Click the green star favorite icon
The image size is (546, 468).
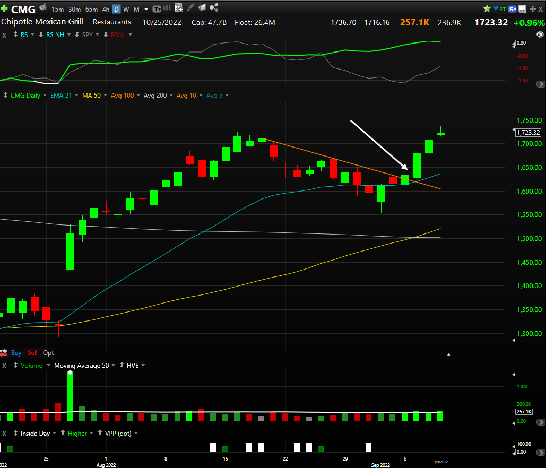tap(487, 8)
